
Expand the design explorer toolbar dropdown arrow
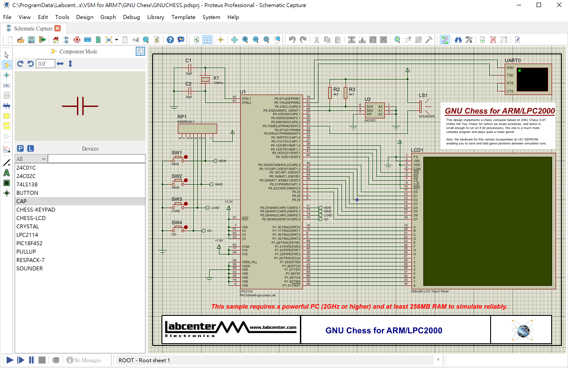[x=116, y=40]
